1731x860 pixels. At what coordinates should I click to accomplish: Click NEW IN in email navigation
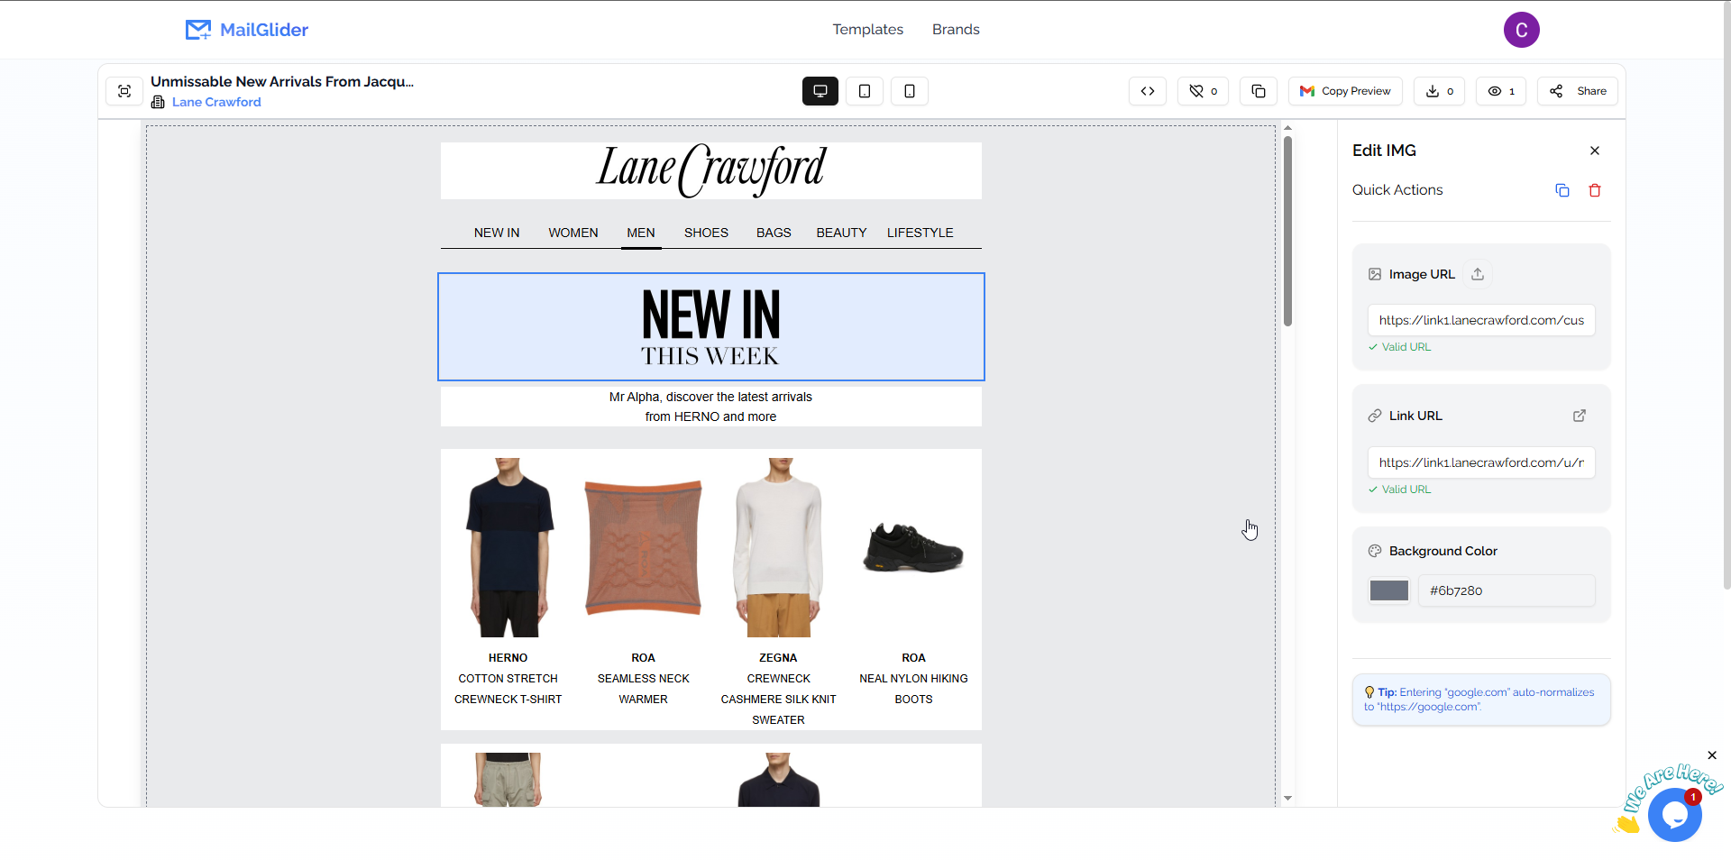(x=497, y=233)
